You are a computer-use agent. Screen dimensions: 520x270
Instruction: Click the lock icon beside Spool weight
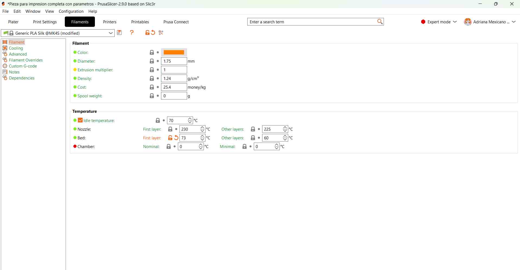152,96
